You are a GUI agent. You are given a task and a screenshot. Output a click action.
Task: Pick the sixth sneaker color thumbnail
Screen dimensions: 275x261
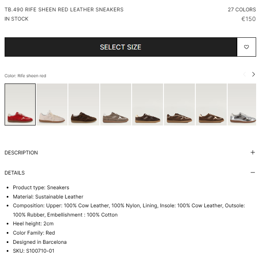(x=179, y=104)
